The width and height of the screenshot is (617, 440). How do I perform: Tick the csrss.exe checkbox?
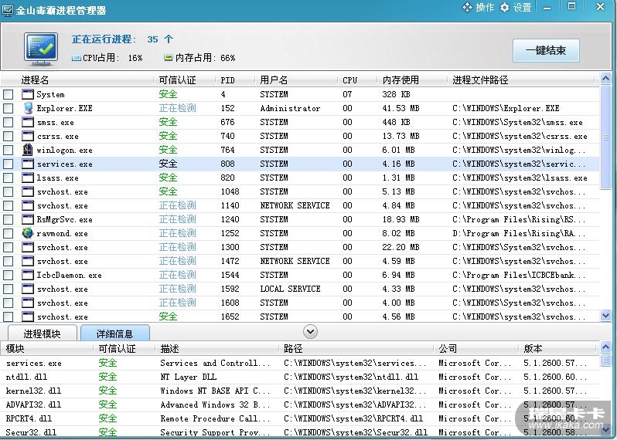(9, 136)
